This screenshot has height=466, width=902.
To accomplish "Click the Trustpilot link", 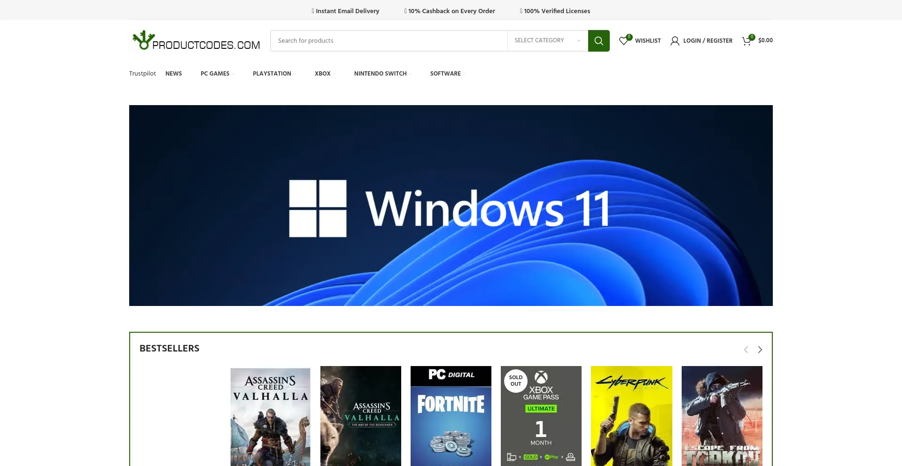I will click(142, 74).
